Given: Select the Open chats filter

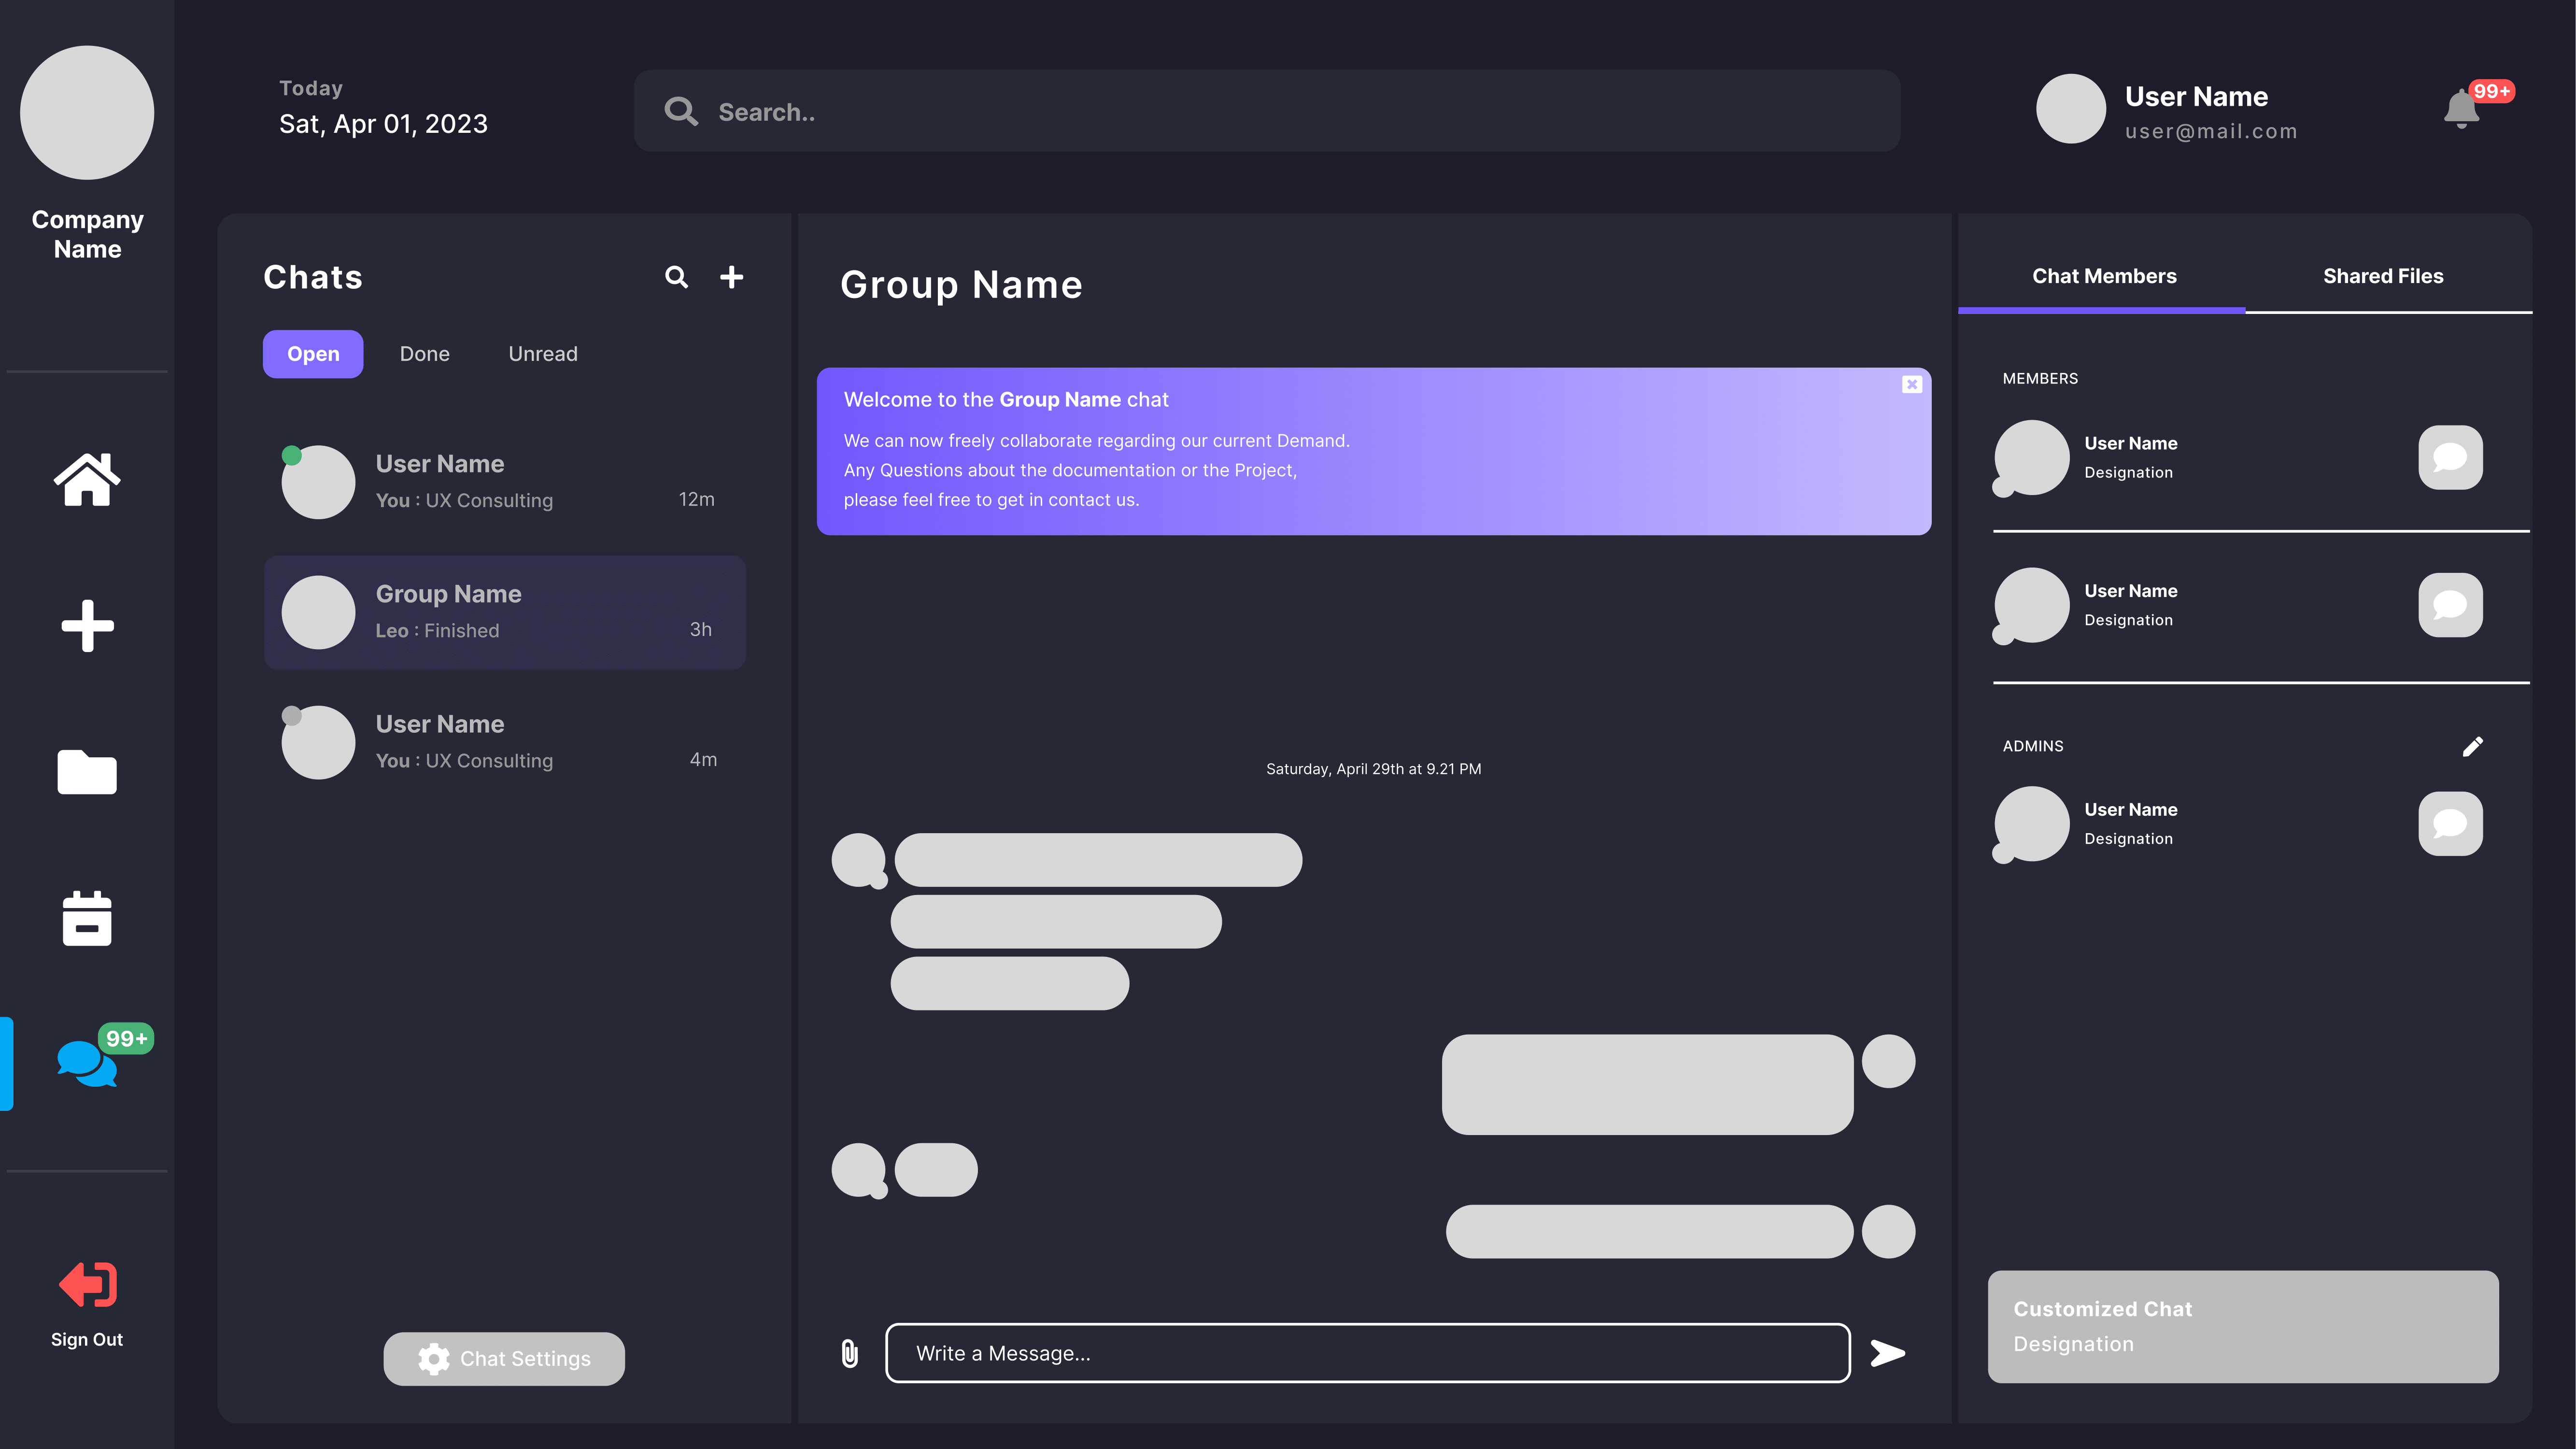Looking at the screenshot, I should (x=313, y=354).
